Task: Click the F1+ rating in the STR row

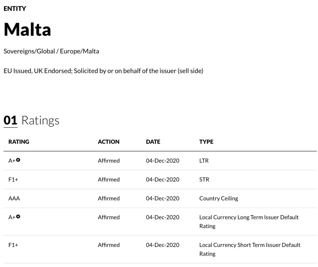Action: pos(13,180)
